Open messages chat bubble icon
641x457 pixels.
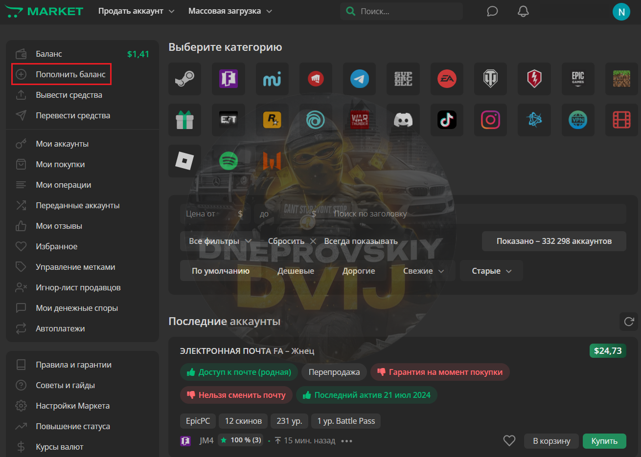(x=492, y=11)
